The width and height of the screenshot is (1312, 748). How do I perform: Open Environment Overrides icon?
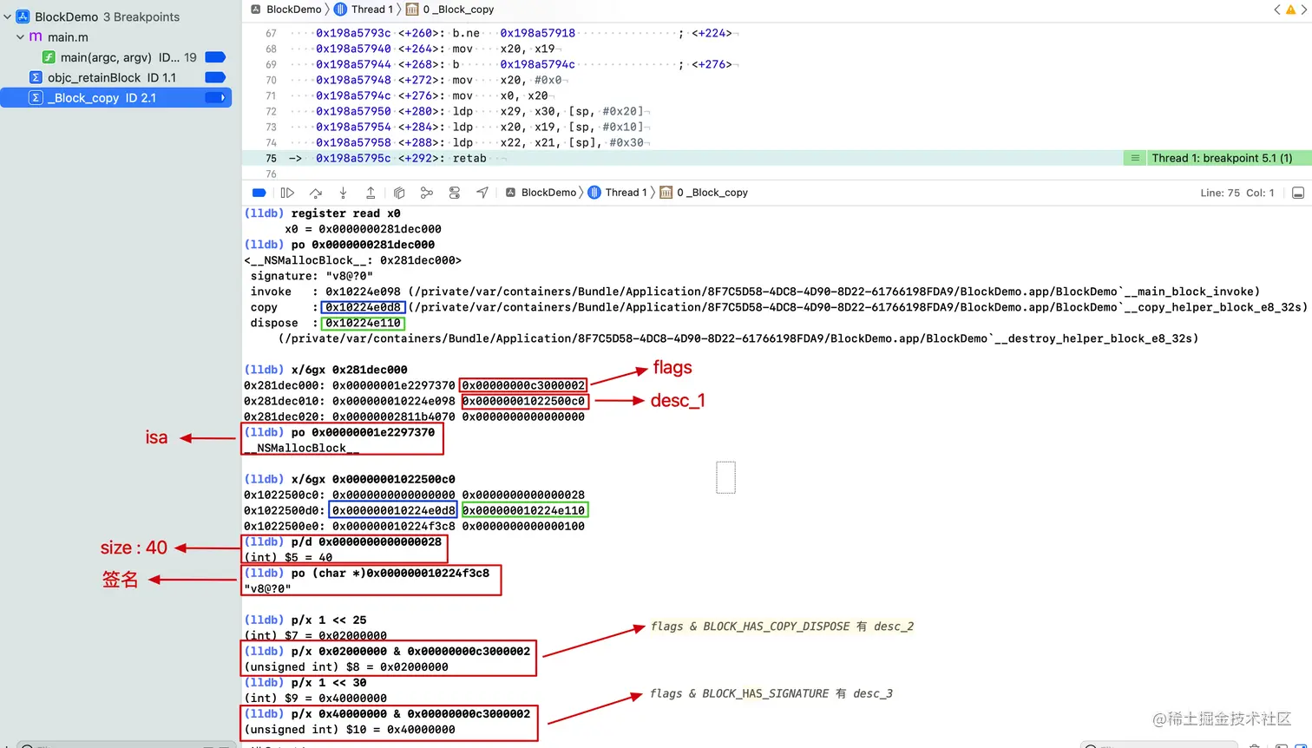pyautogui.click(x=455, y=193)
